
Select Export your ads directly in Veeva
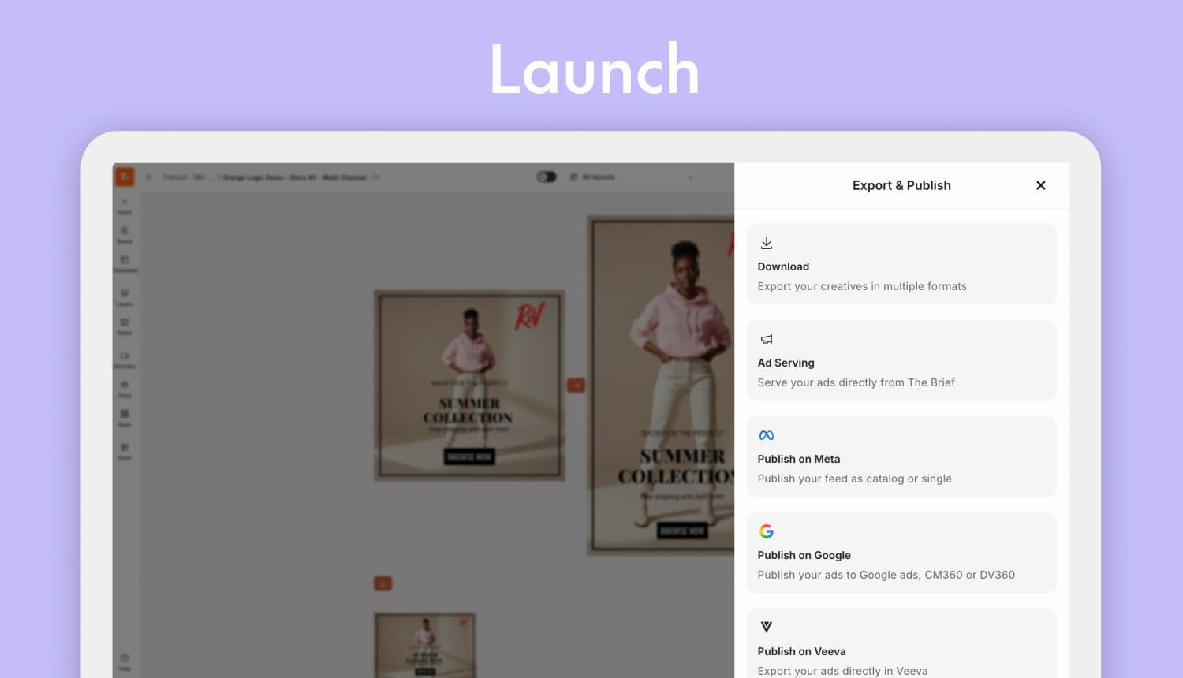click(x=842, y=670)
